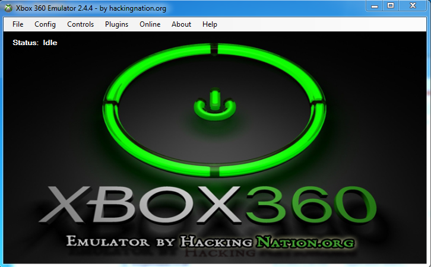
Task: Maximize the emulator window
Action: [391, 6]
